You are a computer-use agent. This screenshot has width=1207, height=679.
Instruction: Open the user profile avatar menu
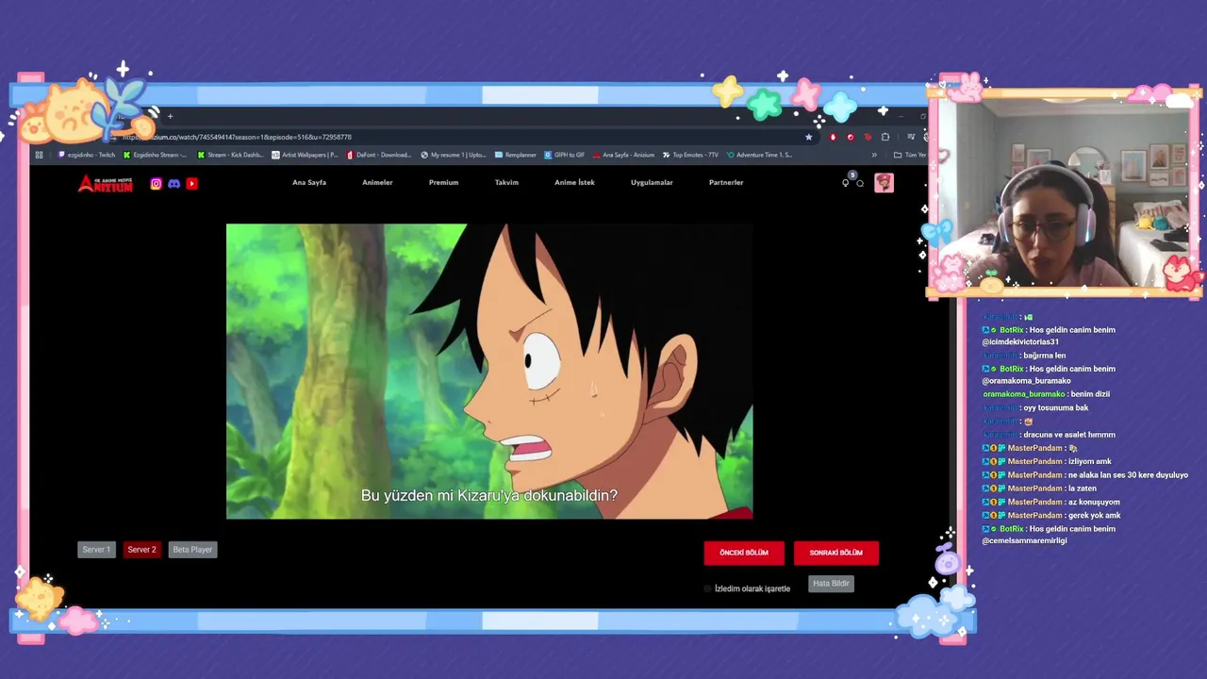point(884,183)
